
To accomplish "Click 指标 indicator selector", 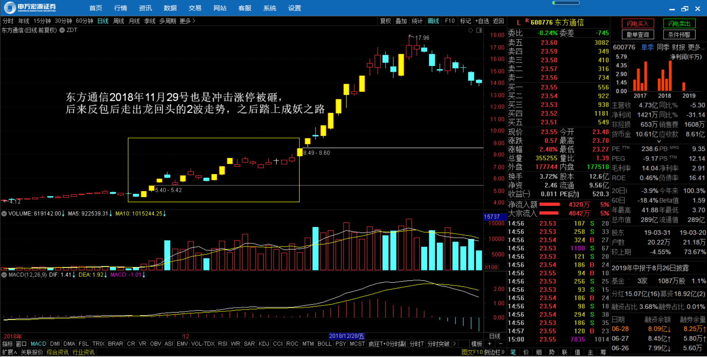I will 7,344.
